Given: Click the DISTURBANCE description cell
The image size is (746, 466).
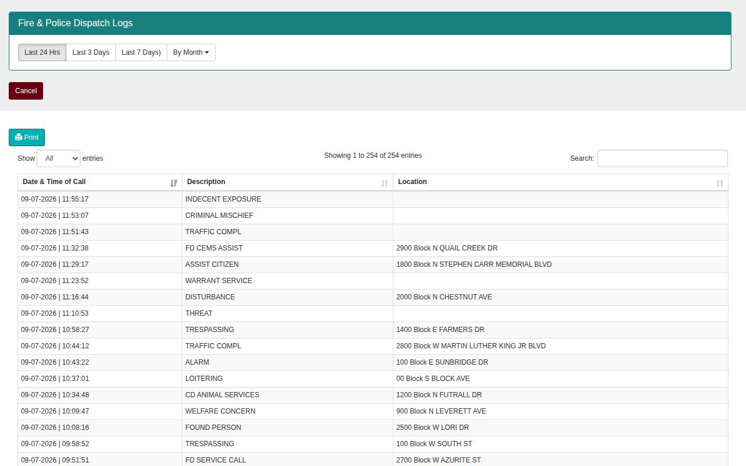Looking at the screenshot, I should pos(287,297).
